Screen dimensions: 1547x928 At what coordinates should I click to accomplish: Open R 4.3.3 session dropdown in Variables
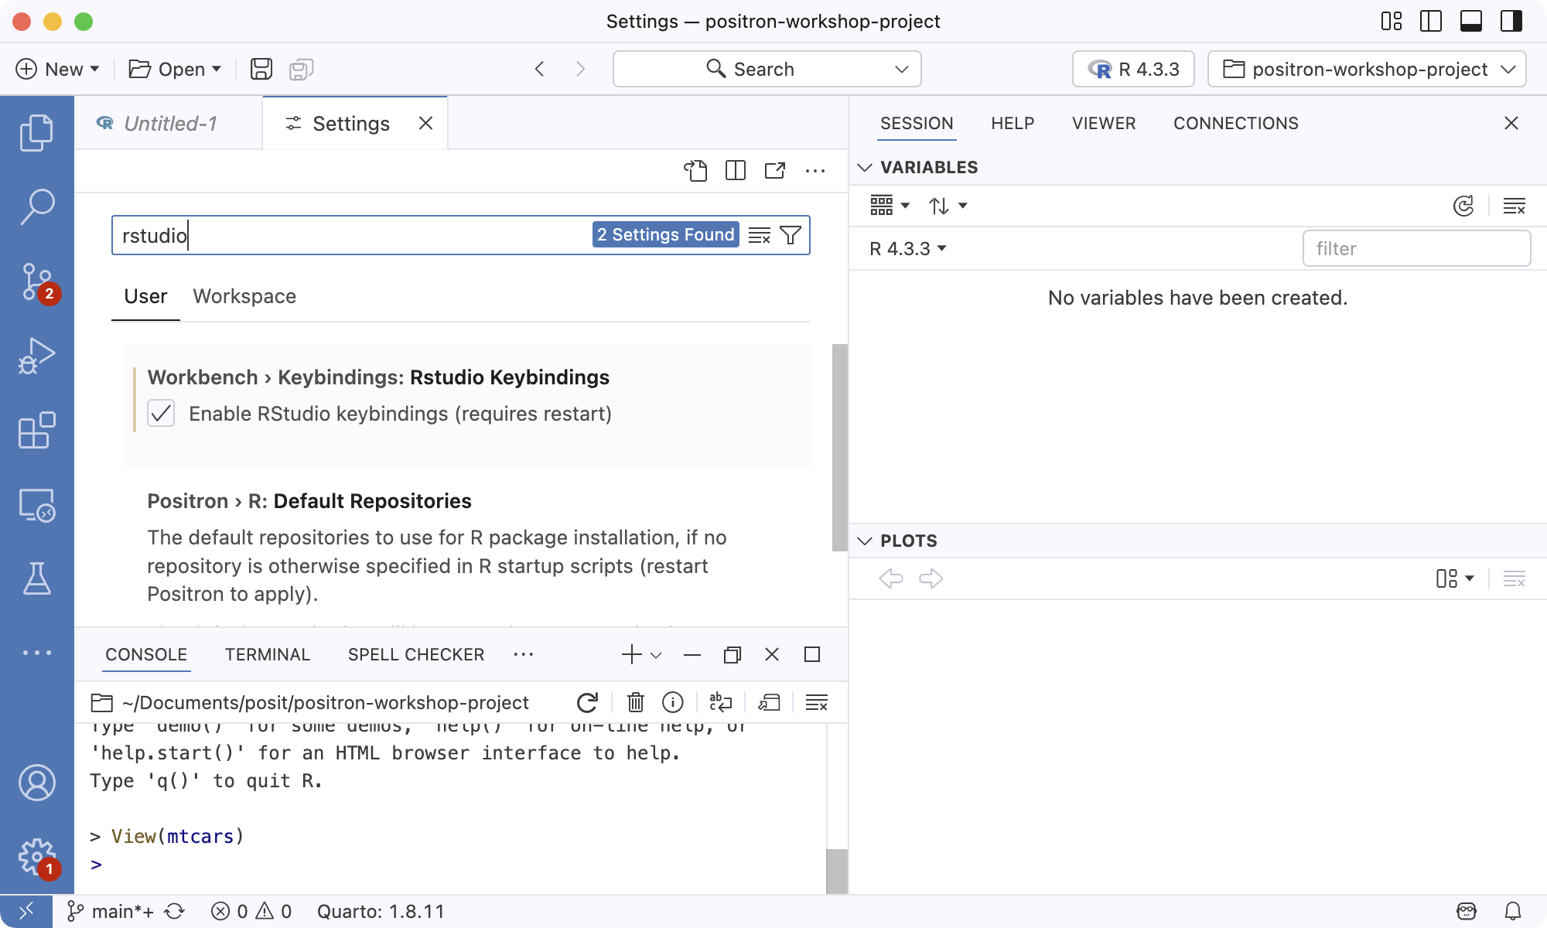tap(908, 248)
